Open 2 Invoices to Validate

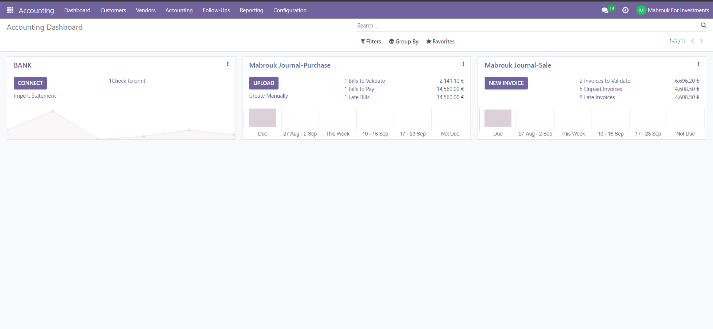[605, 81]
